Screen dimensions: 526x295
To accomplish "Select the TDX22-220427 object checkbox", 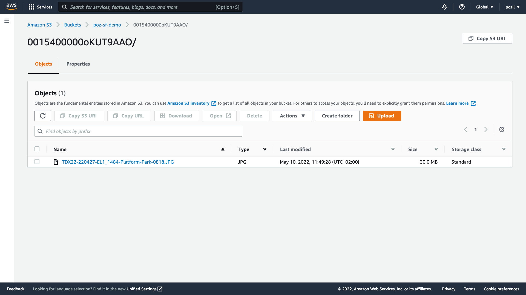I will tap(37, 161).
